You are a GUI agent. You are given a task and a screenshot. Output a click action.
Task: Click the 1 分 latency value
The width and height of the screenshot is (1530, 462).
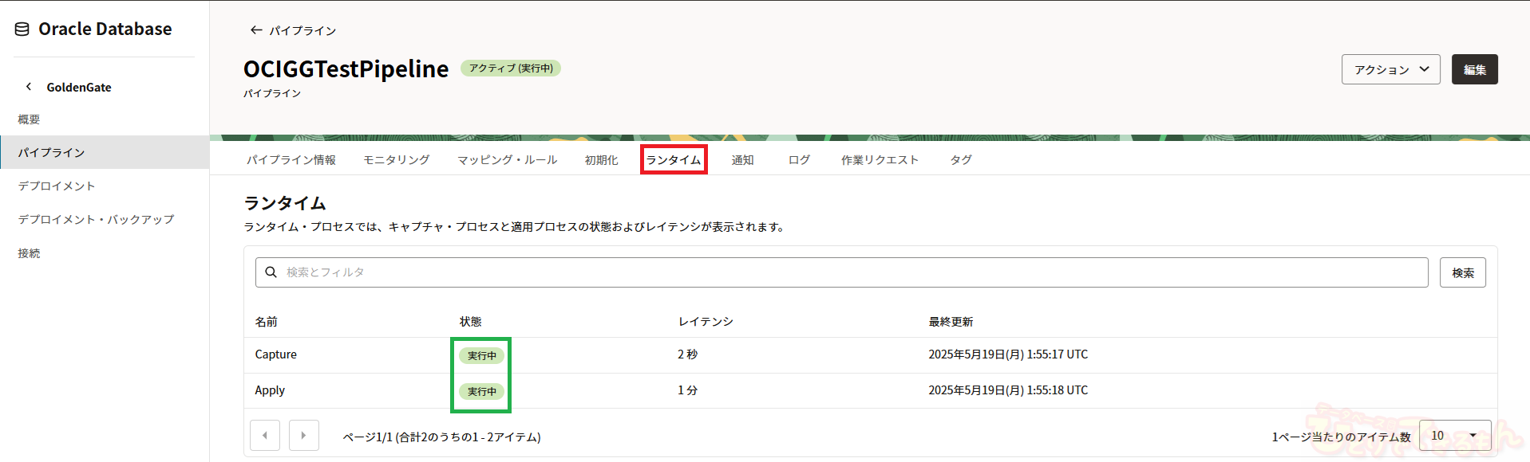[687, 390]
